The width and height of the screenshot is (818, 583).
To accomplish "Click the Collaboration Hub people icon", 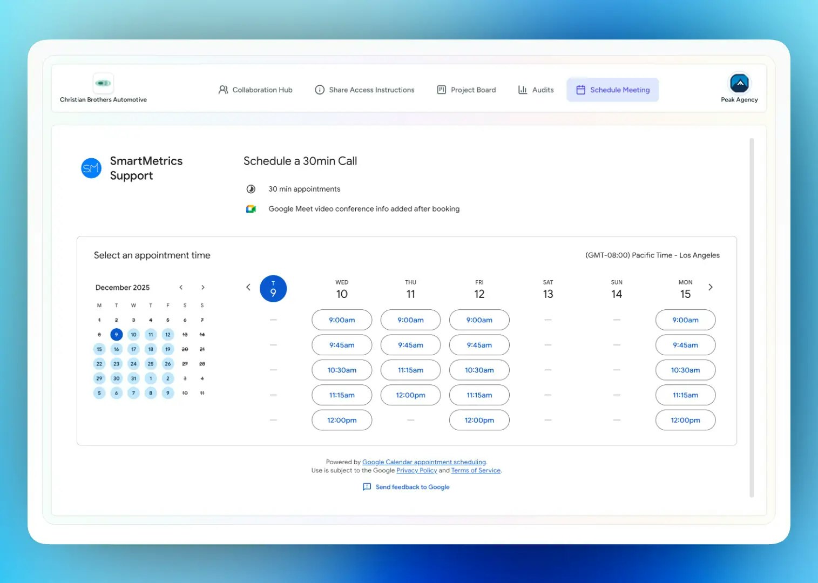I will [x=223, y=90].
